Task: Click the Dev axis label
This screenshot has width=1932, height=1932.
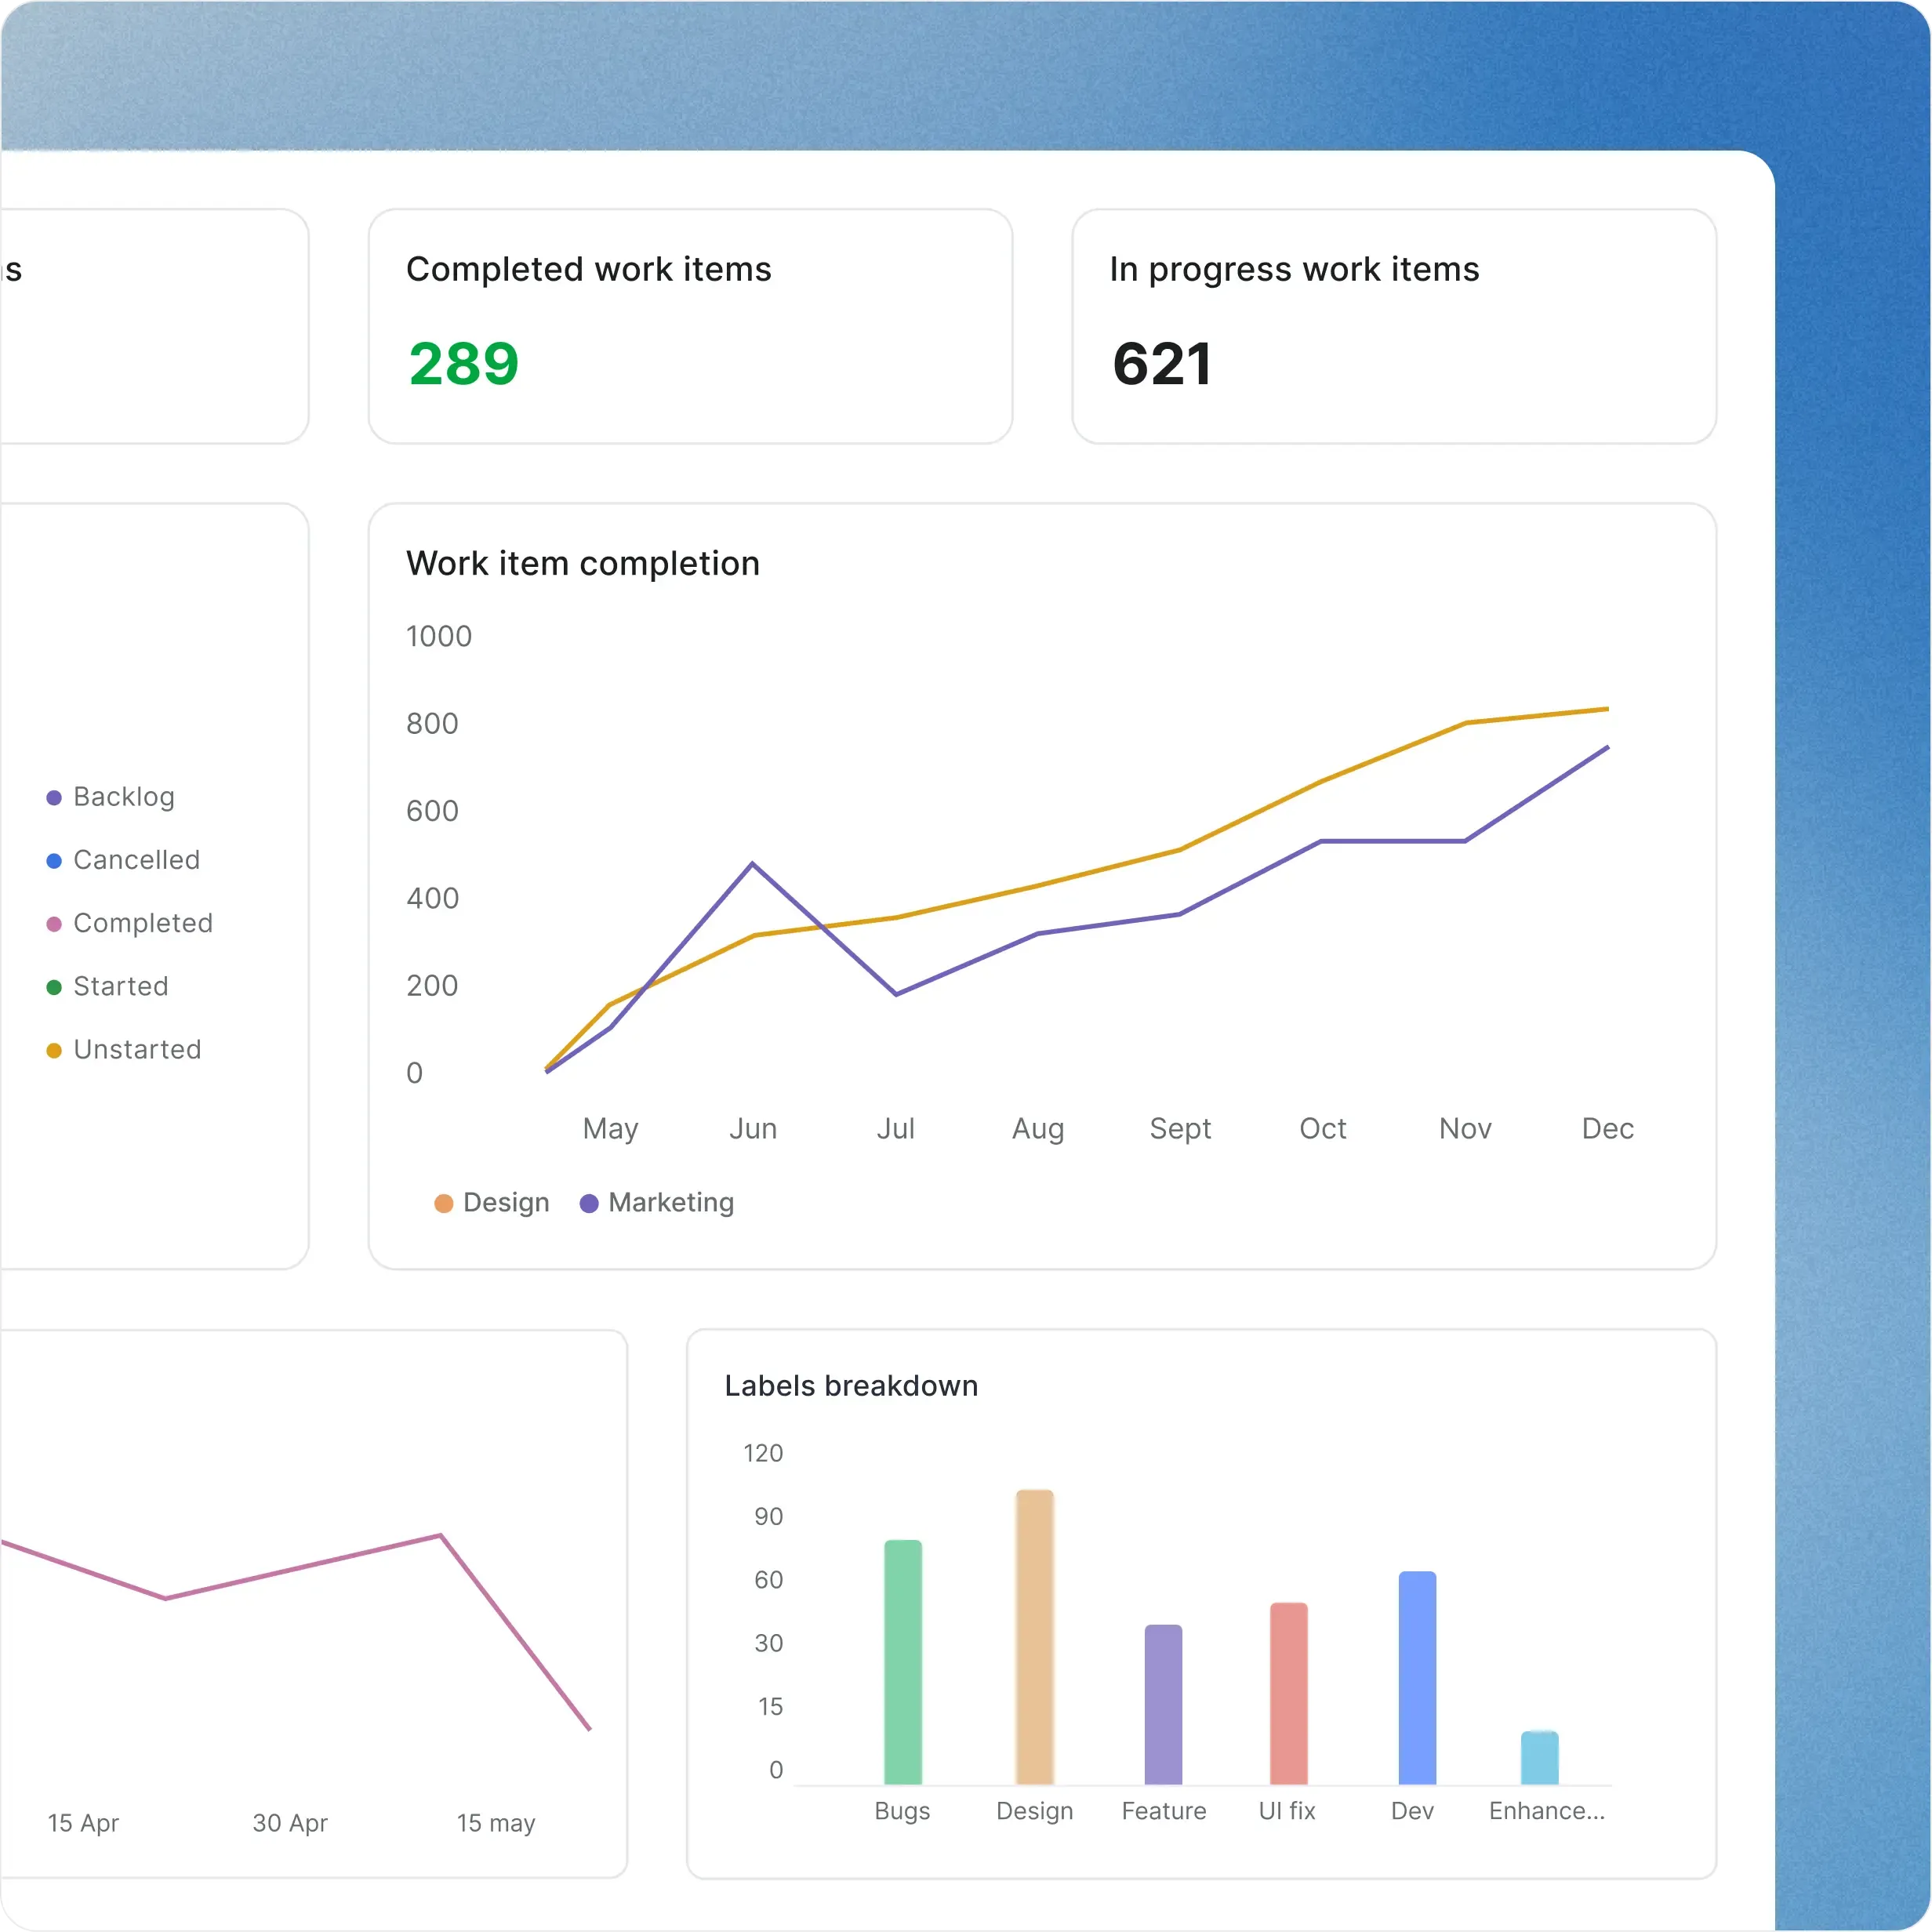Action: [1412, 1811]
